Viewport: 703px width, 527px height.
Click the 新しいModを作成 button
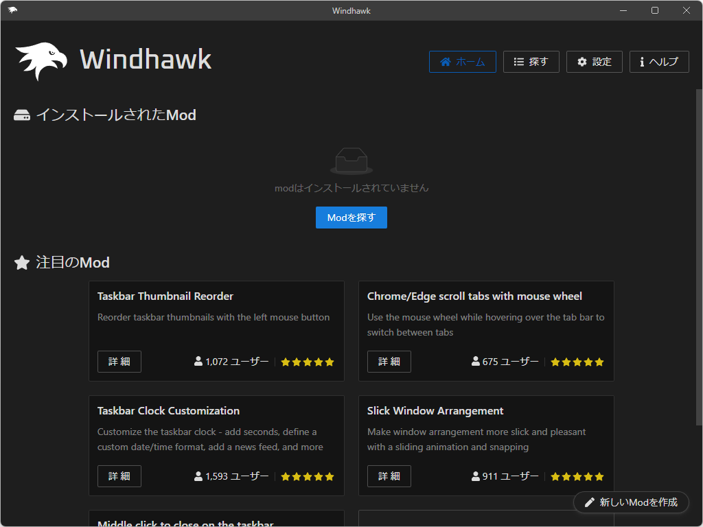[631, 502]
